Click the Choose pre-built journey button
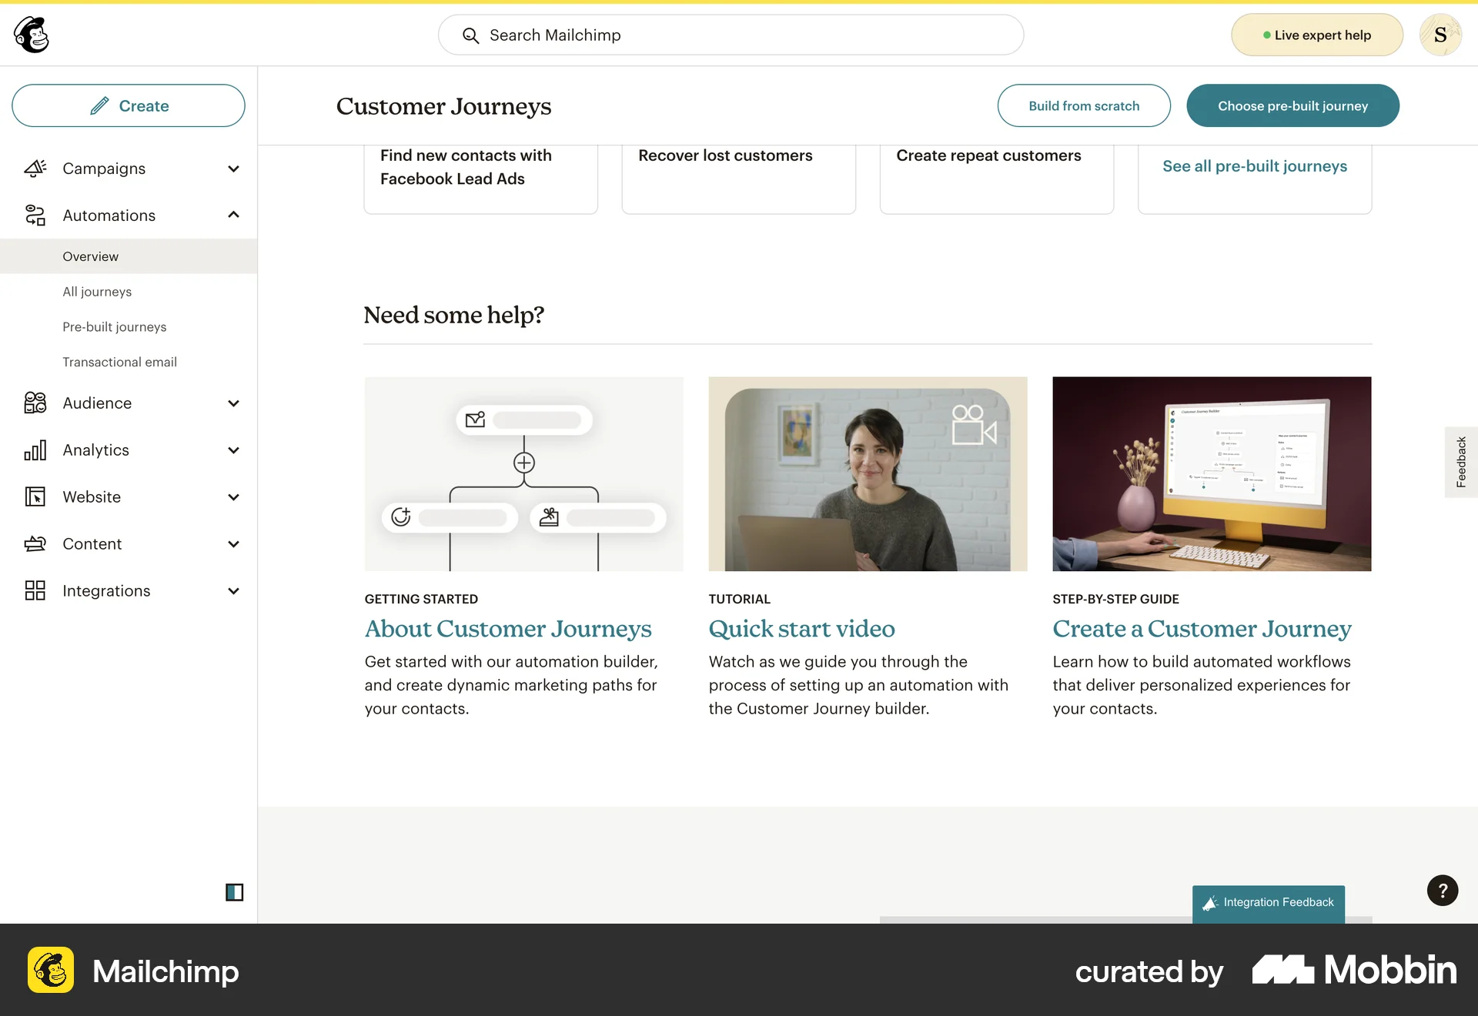 (x=1293, y=105)
